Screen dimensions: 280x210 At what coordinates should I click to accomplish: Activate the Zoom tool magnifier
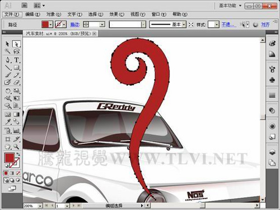(16, 147)
